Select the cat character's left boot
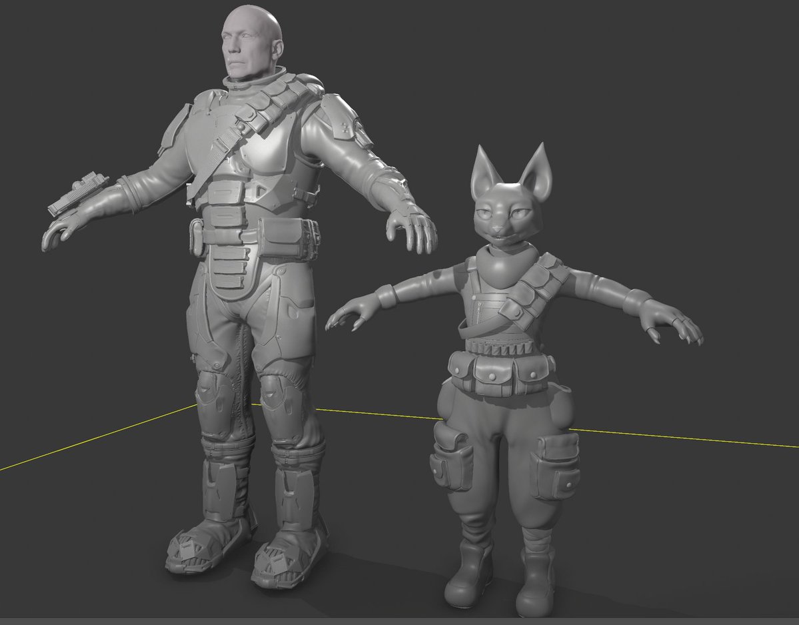Screen dimensions: 799x625 click(x=536, y=580)
